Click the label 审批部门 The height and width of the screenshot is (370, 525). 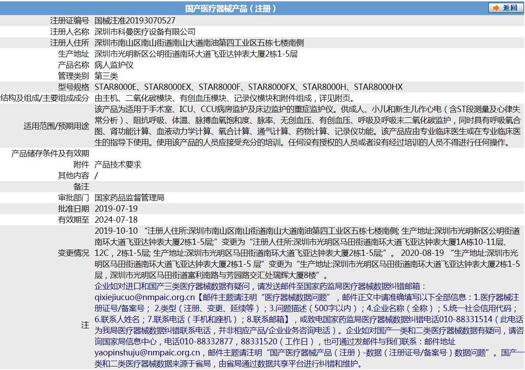[x=73, y=197]
